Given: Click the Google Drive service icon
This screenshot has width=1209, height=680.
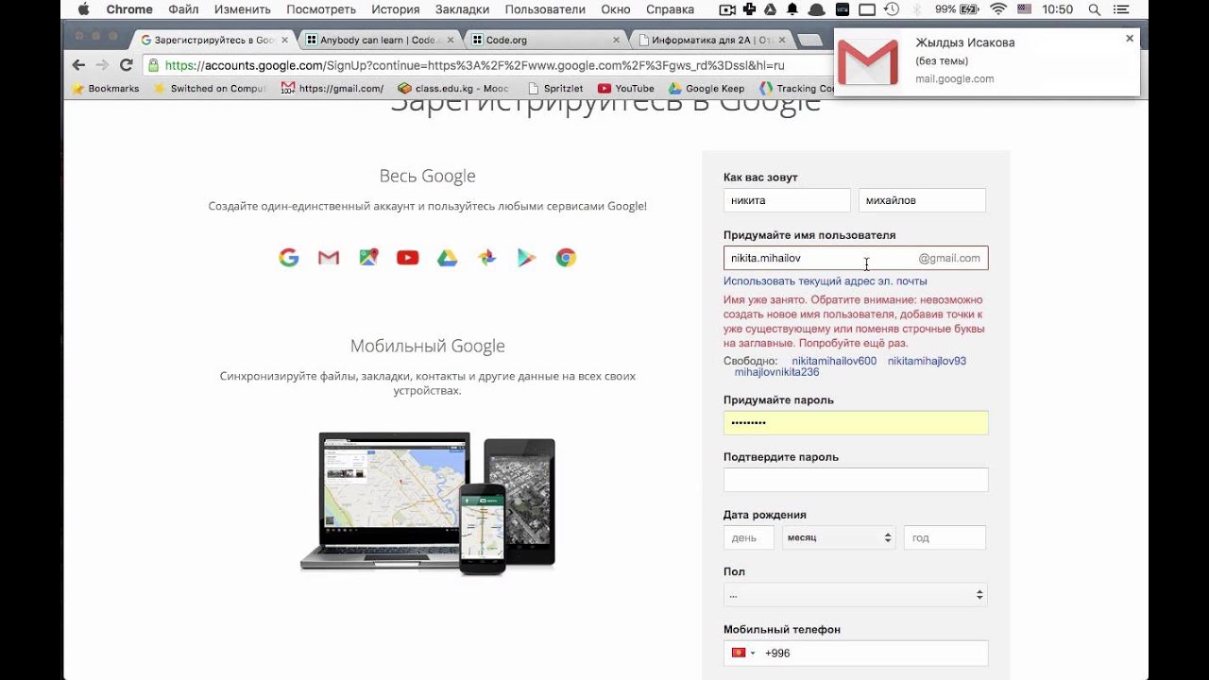Looking at the screenshot, I should pos(448,258).
